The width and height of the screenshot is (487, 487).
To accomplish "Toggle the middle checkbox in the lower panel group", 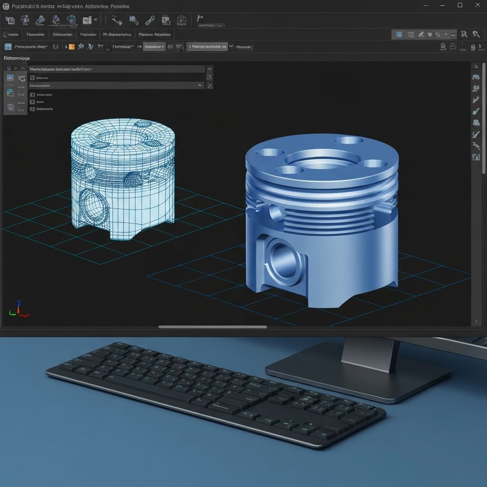I will tap(32, 102).
